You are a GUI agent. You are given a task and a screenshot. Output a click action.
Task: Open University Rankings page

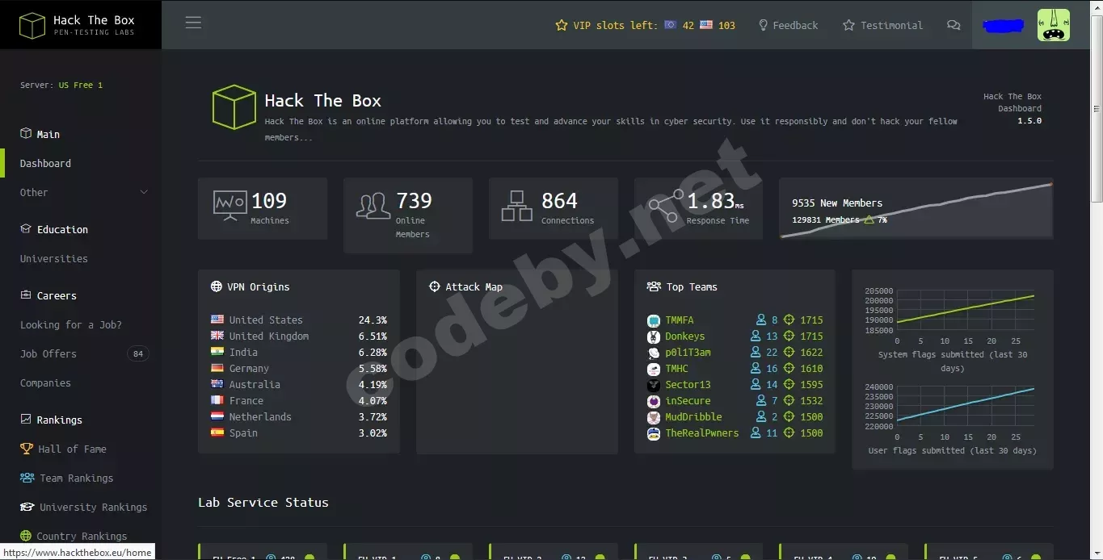94,507
